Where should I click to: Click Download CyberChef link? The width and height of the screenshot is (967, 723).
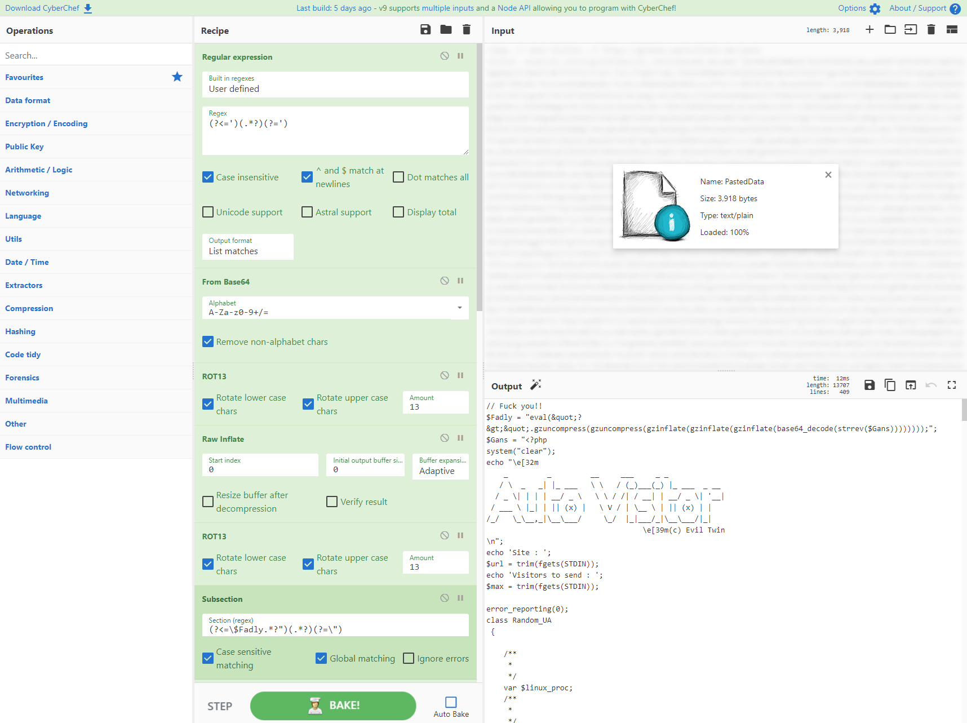[42, 8]
